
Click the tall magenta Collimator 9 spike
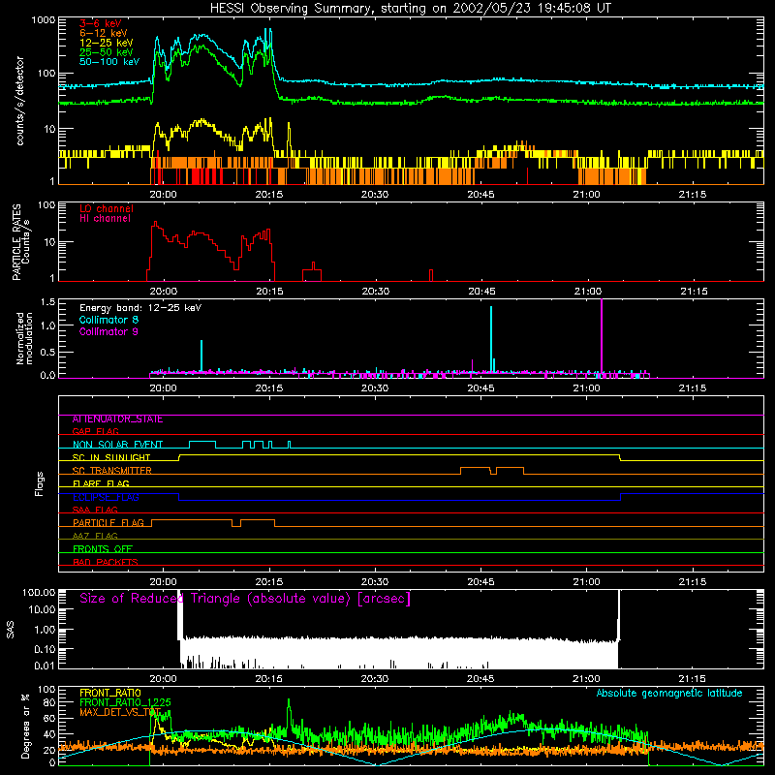pyautogui.click(x=602, y=336)
